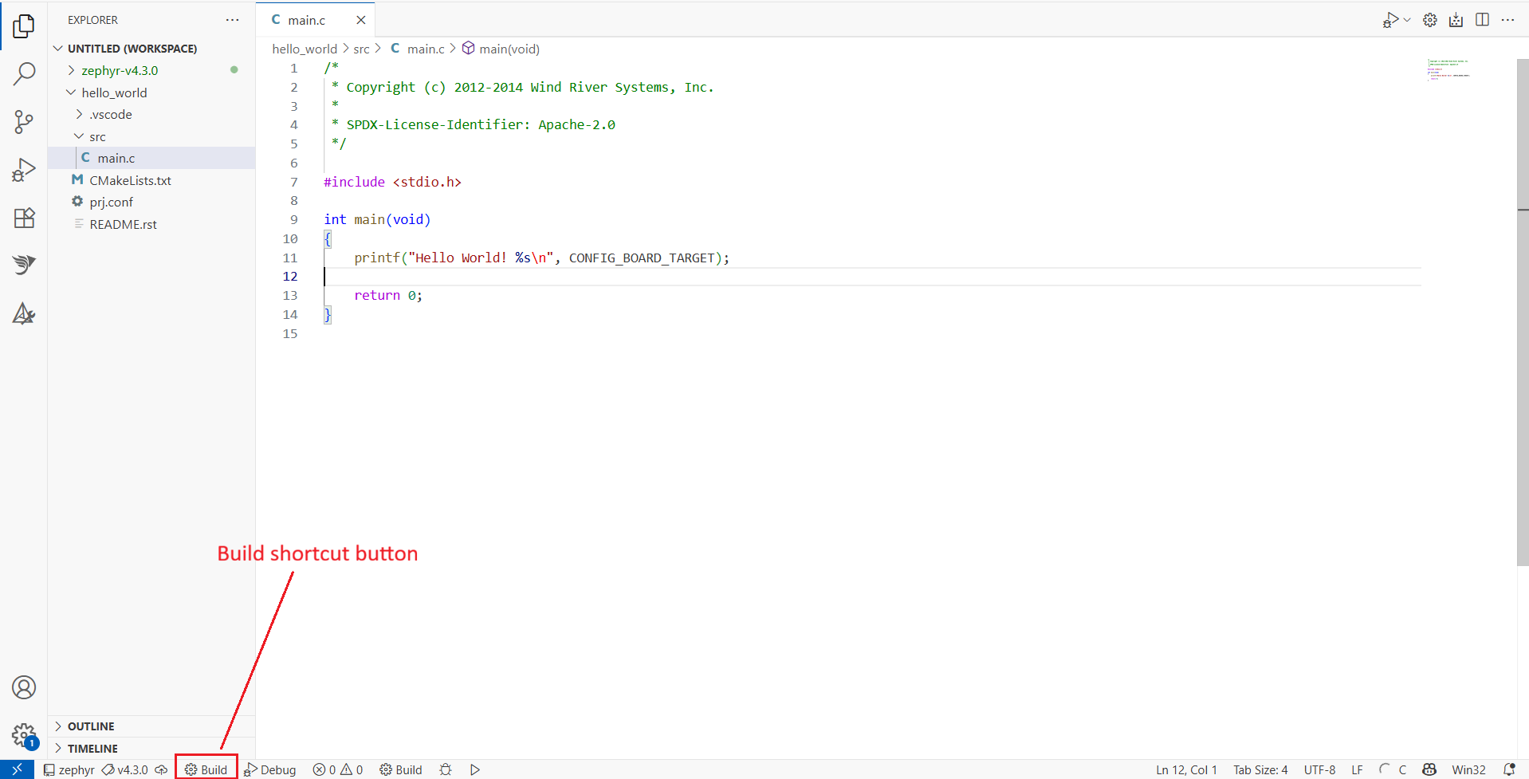Screen dimensions: 1529x779
Task: Click the Build shortcut button in status bar
Action: click(x=206, y=769)
